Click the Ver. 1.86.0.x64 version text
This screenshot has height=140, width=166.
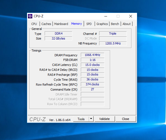60,120
